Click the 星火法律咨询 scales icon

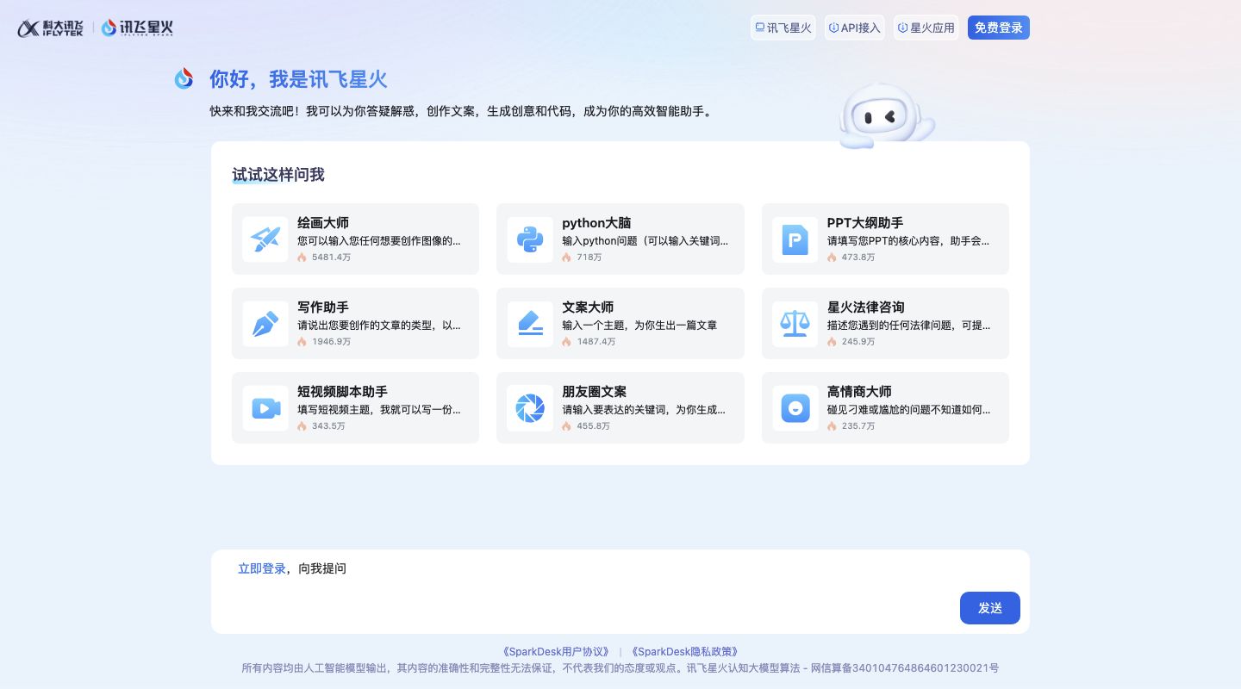pos(795,324)
